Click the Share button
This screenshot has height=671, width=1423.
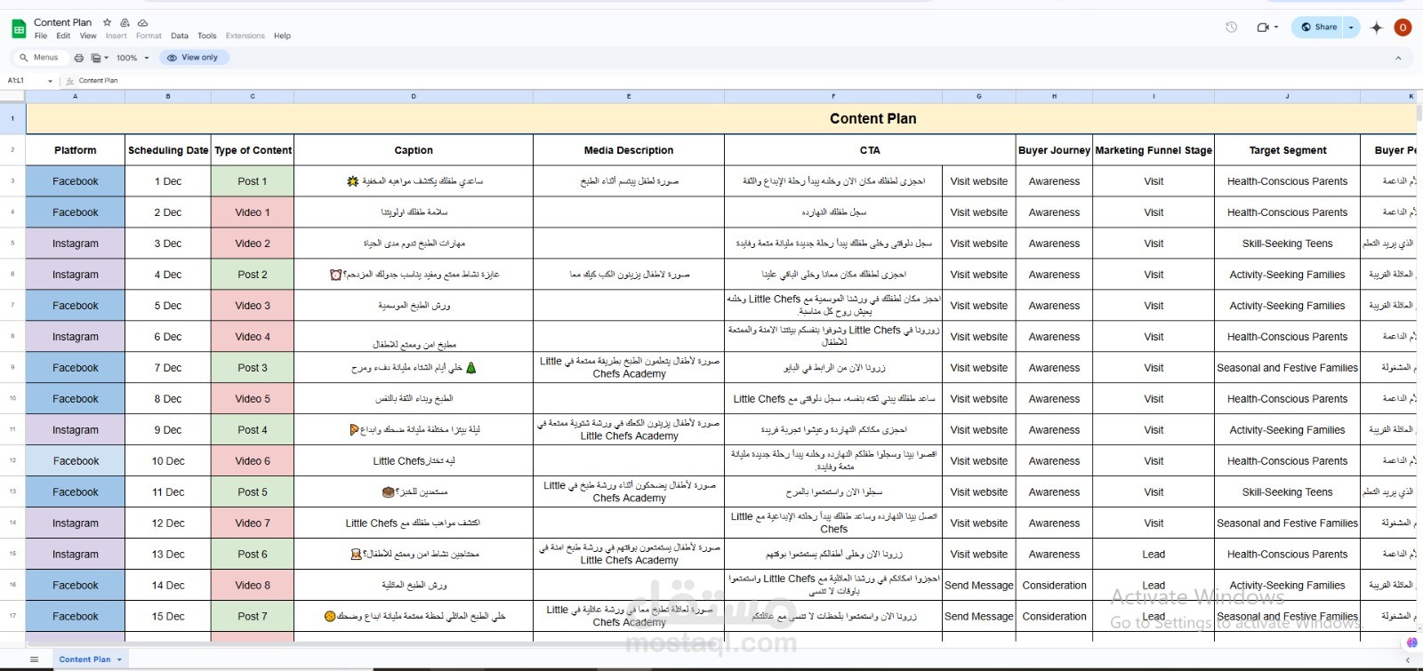tap(1319, 28)
